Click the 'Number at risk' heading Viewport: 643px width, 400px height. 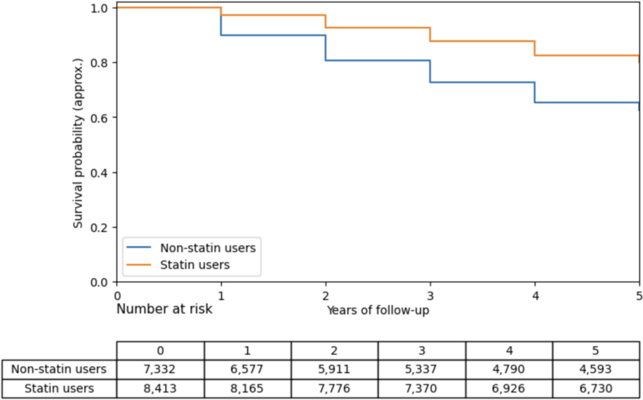point(165,308)
